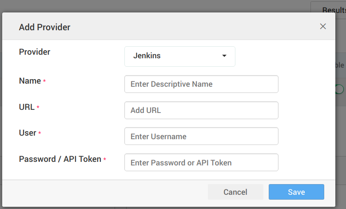The image size is (346, 209).
Task: Click the red asterisk next to URL
Action: click(x=38, y=108)
